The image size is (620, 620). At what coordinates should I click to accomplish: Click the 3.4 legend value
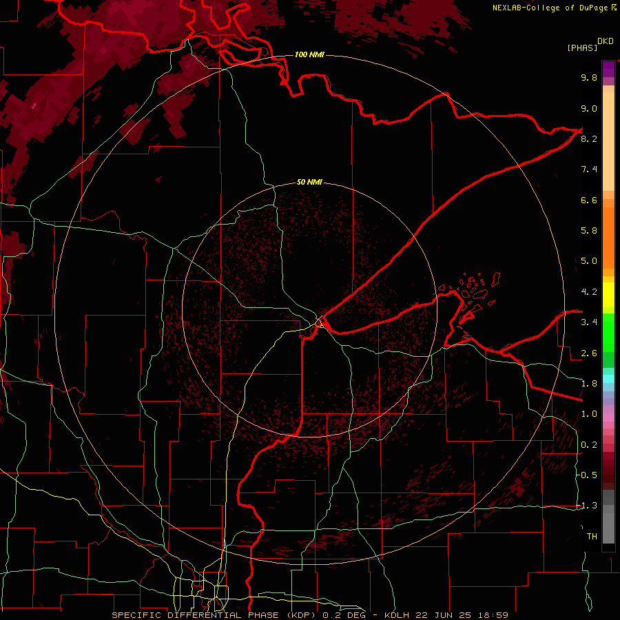[589, 322]
